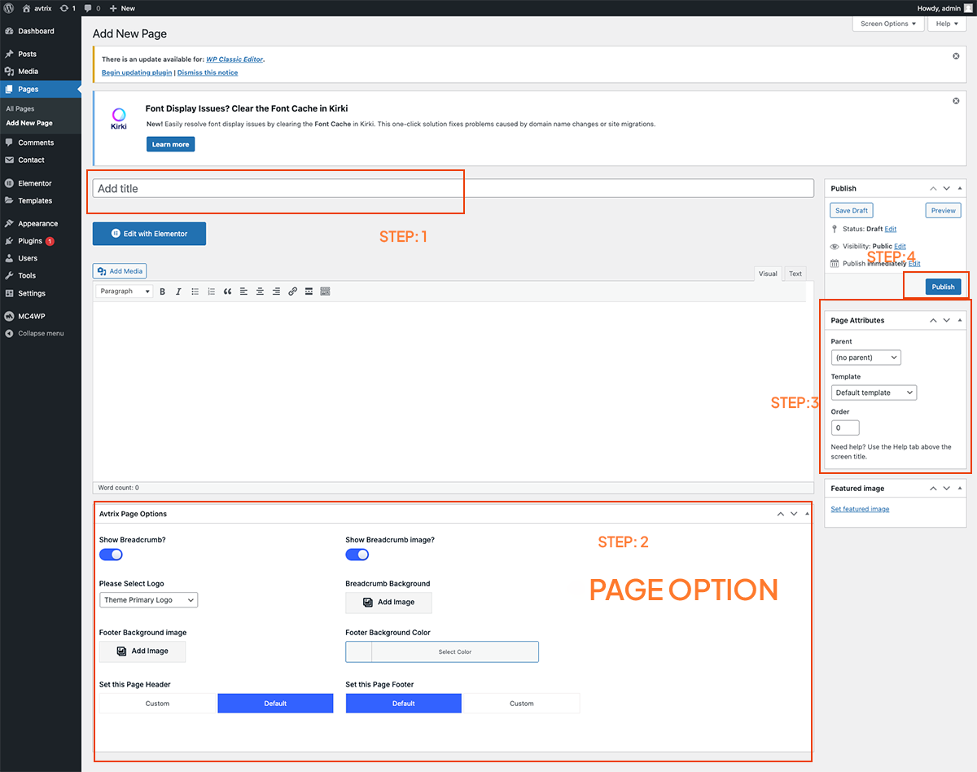Click into the Add title field
Viewport: 977px width, 772px height.
tap(453, 188)
